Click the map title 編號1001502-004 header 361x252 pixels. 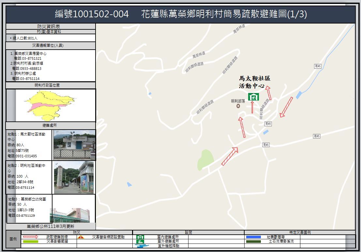coord(92,14)
